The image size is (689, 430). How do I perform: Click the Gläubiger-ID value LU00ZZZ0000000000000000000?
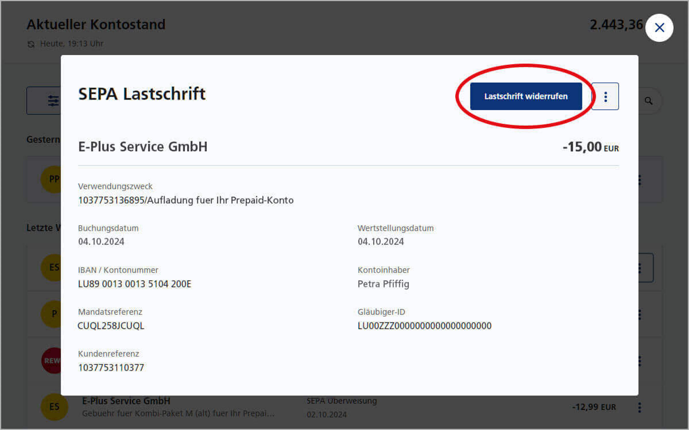pyautogui.click(x=424, y=326)
